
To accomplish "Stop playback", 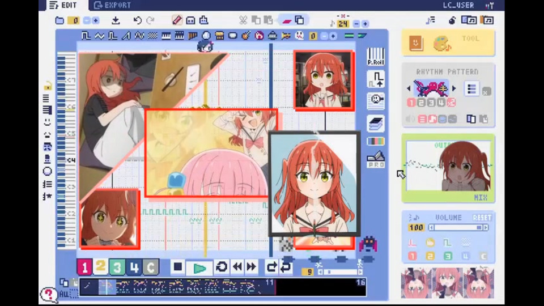I will click(177, 267).
